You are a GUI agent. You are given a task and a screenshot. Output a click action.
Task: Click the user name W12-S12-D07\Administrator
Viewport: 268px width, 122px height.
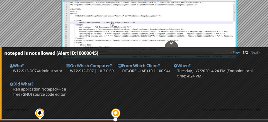pos(37,71)
